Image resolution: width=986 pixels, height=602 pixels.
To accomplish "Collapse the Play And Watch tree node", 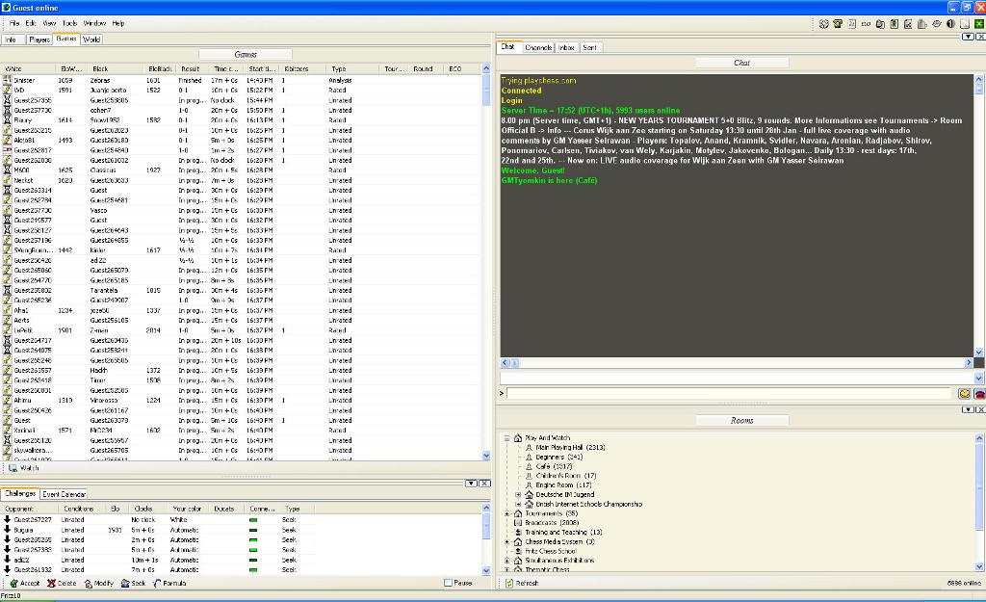I will point(506,438).
